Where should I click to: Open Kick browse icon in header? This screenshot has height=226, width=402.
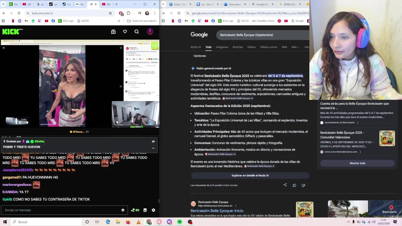(x=113, y=32)
